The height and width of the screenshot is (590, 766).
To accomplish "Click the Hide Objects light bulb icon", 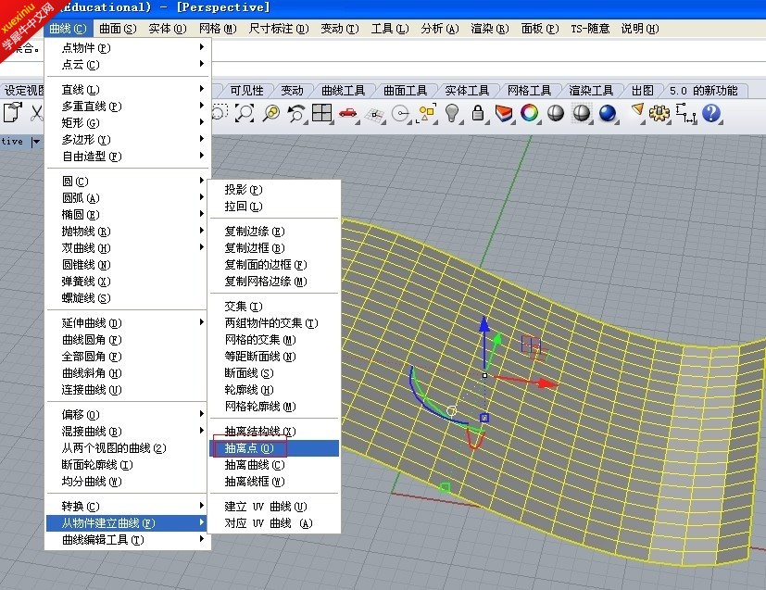I will click(x=452, y=113).
